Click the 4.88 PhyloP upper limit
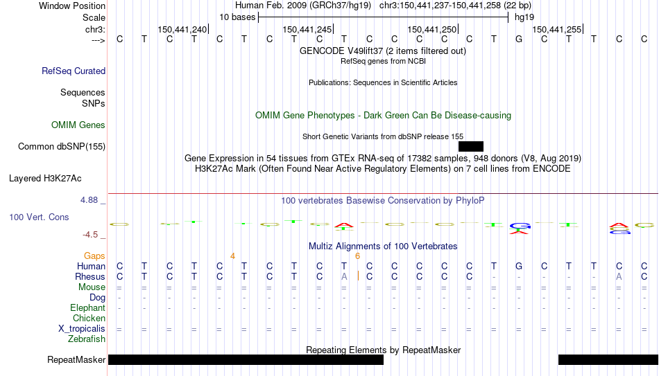The image size is (659, 376). pos(89,200)
